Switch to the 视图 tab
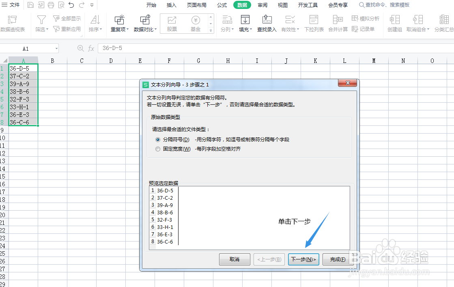This screenshot has height=287, width=454. point(283,5)
